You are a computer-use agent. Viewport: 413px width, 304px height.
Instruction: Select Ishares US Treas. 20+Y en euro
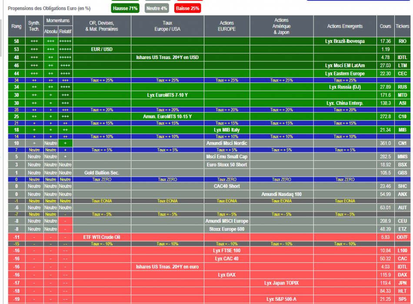[167, 267]
